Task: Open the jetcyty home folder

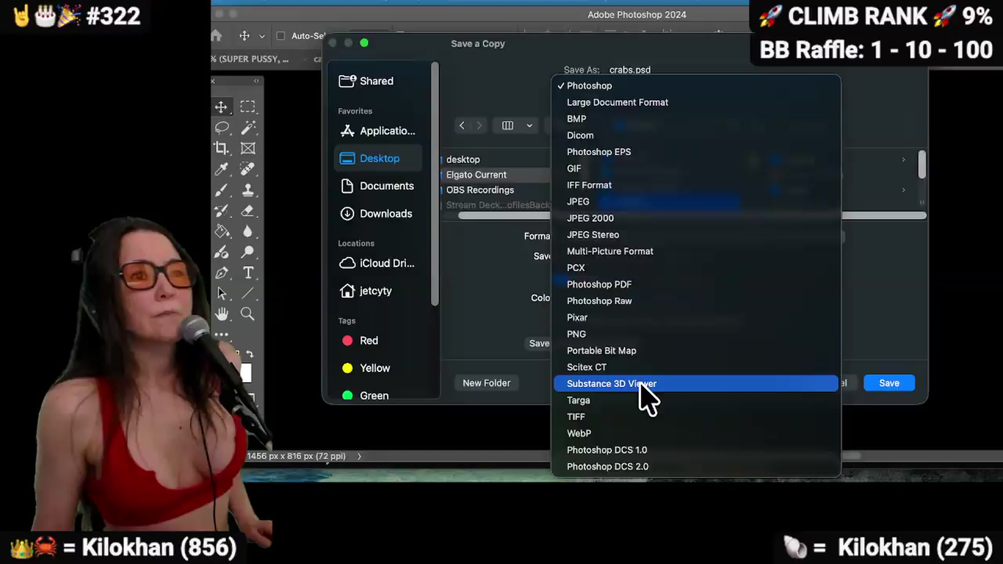Action: tap(378, 291)
